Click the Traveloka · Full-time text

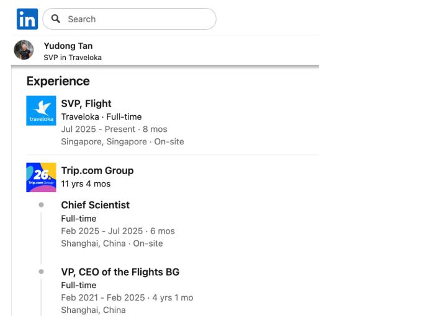[x=101, y=116]
